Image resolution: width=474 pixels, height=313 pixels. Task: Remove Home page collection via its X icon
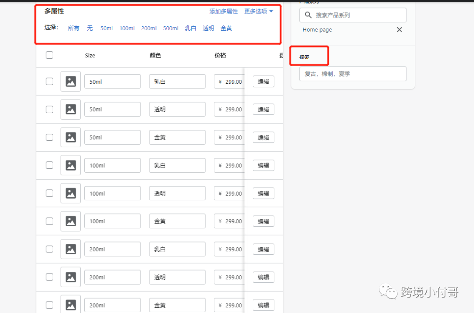(399, 29)
